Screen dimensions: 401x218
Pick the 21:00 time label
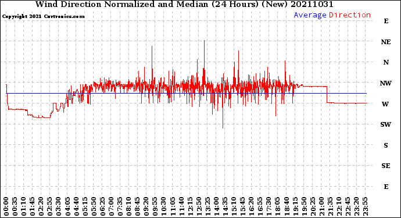pyautogui.click(x=322, y=206)
